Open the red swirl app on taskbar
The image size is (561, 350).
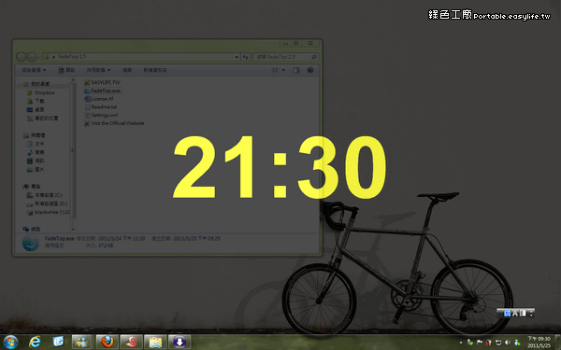131,343
